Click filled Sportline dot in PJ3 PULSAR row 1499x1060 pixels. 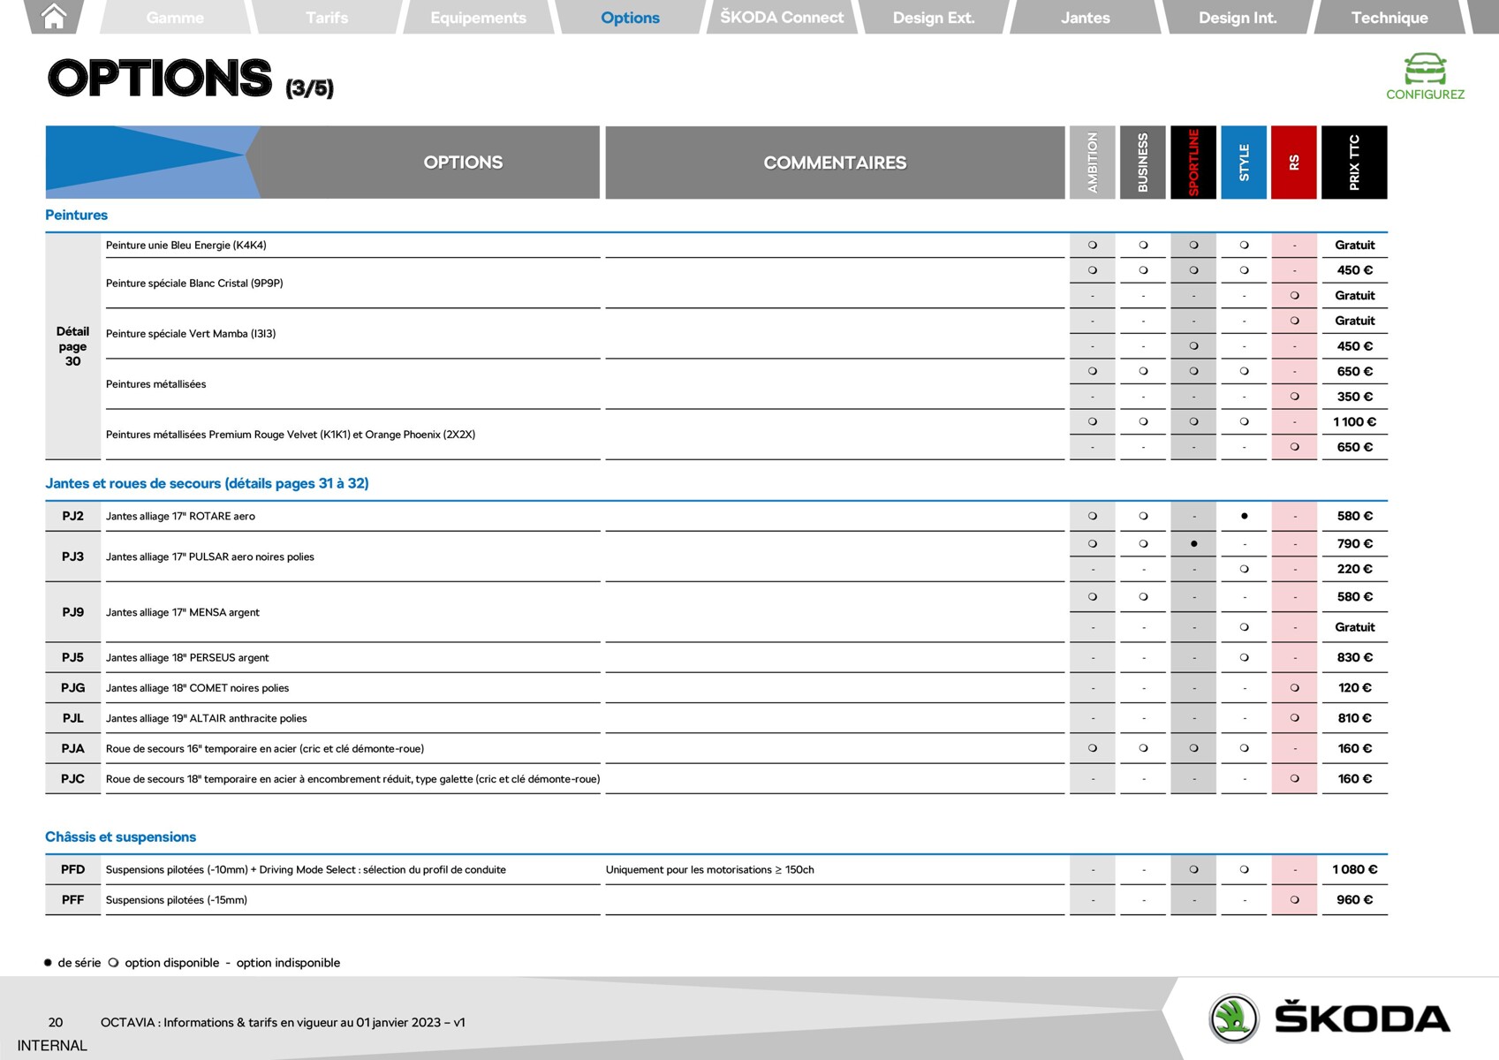click(x=1193, y=544)
